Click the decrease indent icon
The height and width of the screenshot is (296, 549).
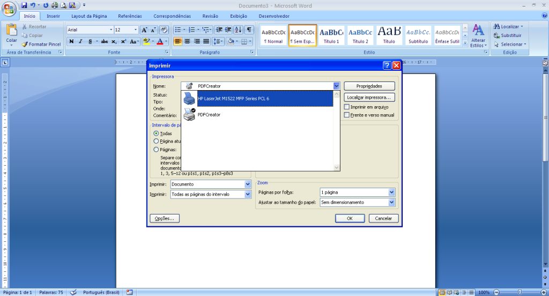(x=219, y=30)
